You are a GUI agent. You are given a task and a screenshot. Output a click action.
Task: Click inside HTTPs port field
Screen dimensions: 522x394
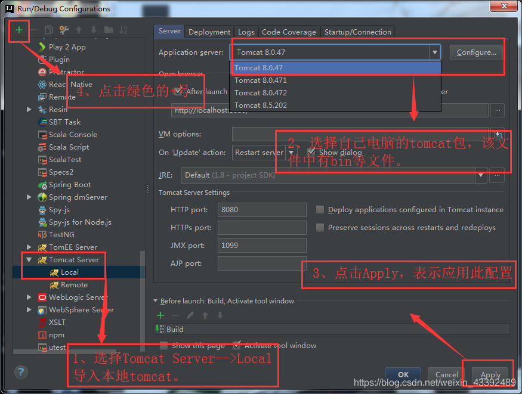[262, 228]
